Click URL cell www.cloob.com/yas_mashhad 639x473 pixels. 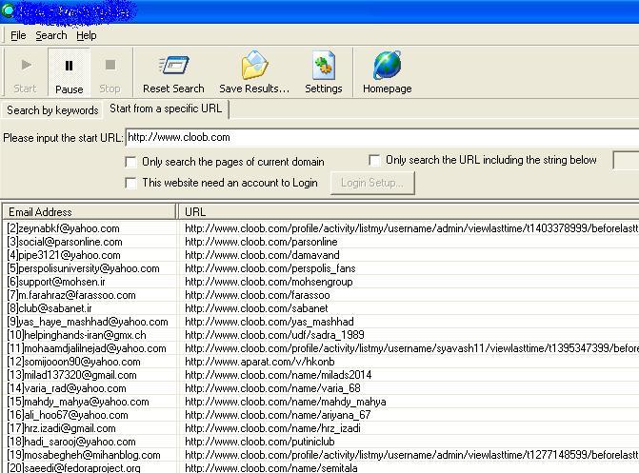click(270, 322)
